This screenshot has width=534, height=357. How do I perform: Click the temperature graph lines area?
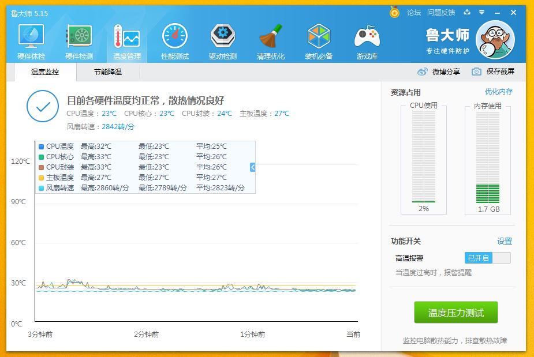pyautogui.click(x=196, y=286)
